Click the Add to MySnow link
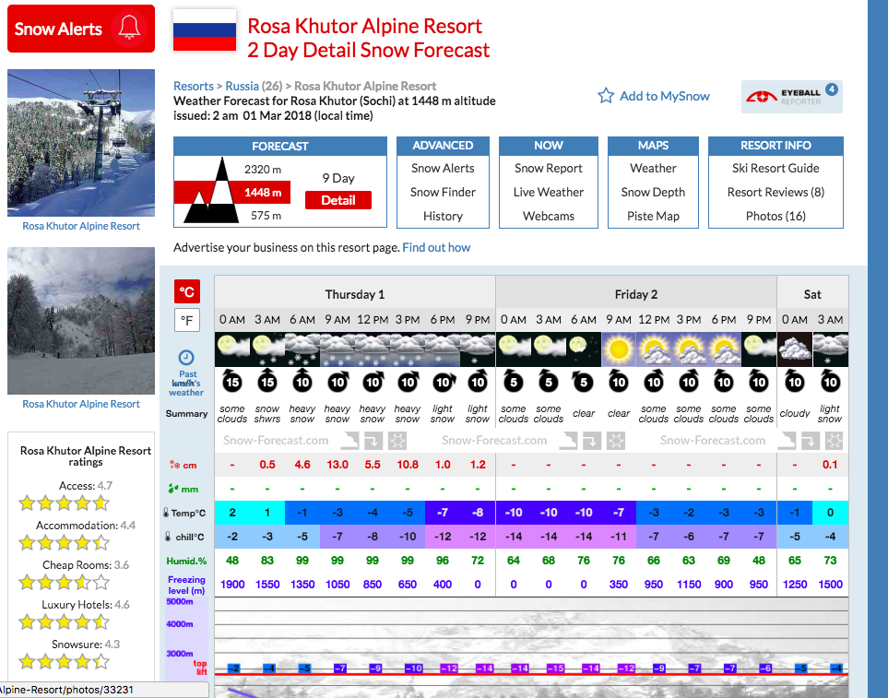 point(664,96)
